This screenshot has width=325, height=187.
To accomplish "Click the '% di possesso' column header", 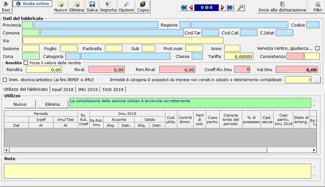I will point(251,120).
